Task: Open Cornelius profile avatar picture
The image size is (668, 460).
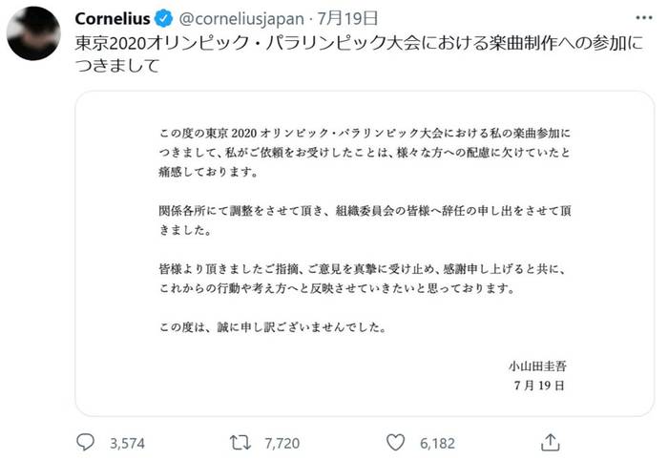Action: tap(33, 33)
